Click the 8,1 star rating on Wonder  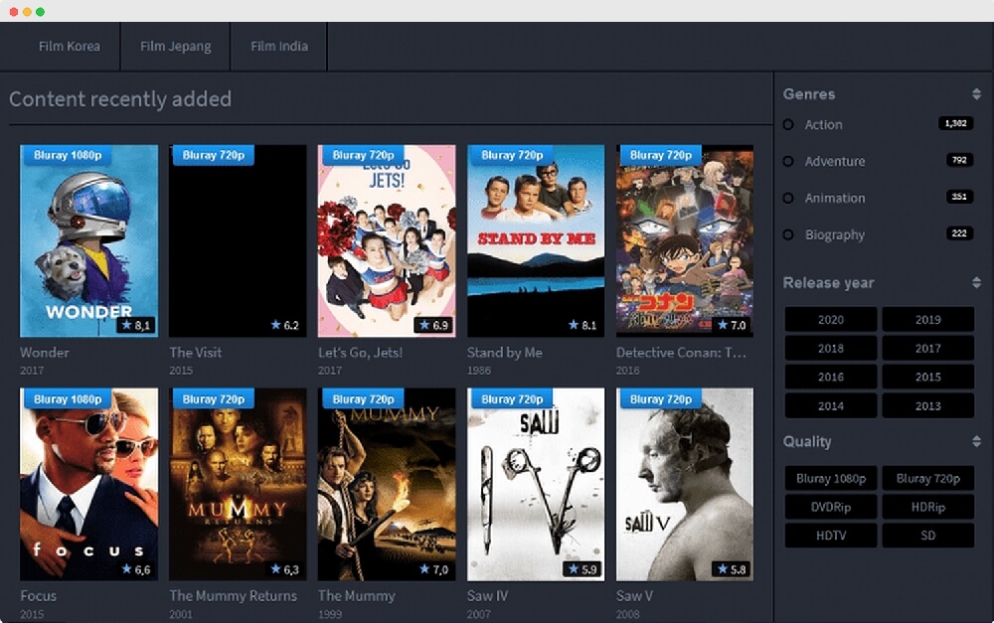coord(135,325)
